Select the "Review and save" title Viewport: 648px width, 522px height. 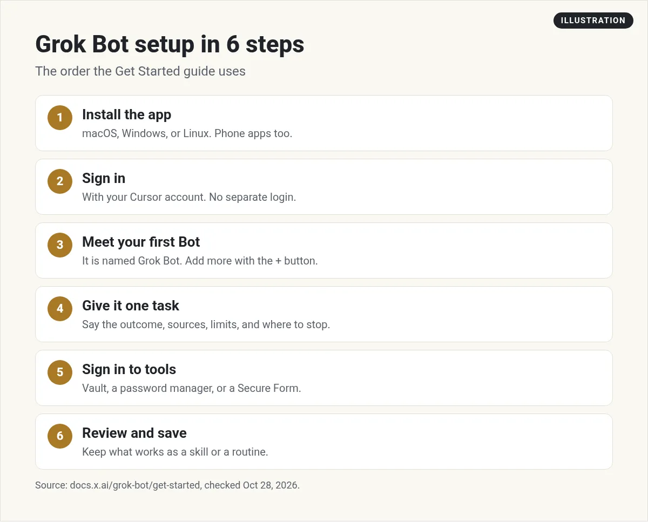click(x=134, y=433)
